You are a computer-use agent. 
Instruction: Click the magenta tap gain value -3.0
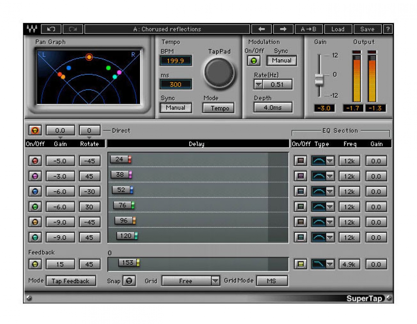60,176
